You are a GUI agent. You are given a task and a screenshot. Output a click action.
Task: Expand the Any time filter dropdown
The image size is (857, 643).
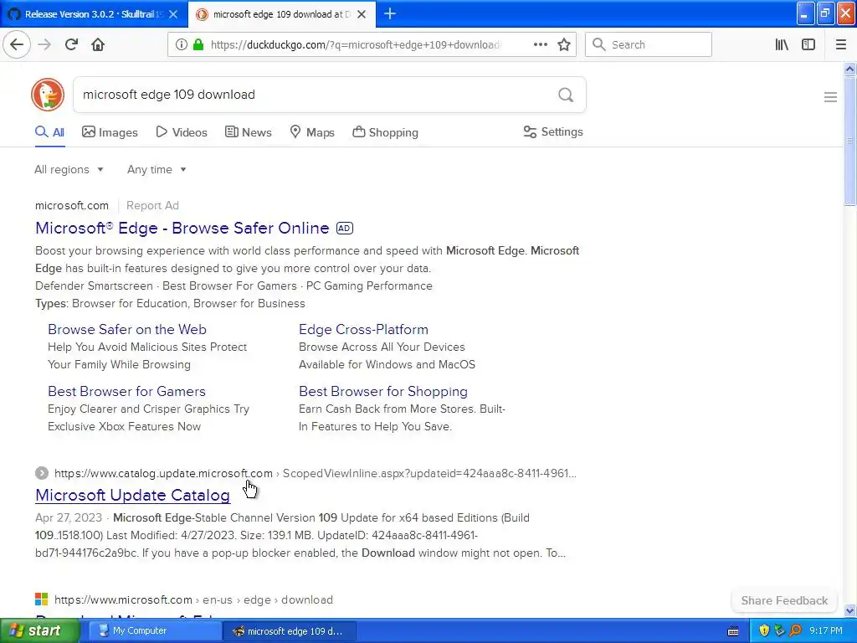click(x=157, y=169)
